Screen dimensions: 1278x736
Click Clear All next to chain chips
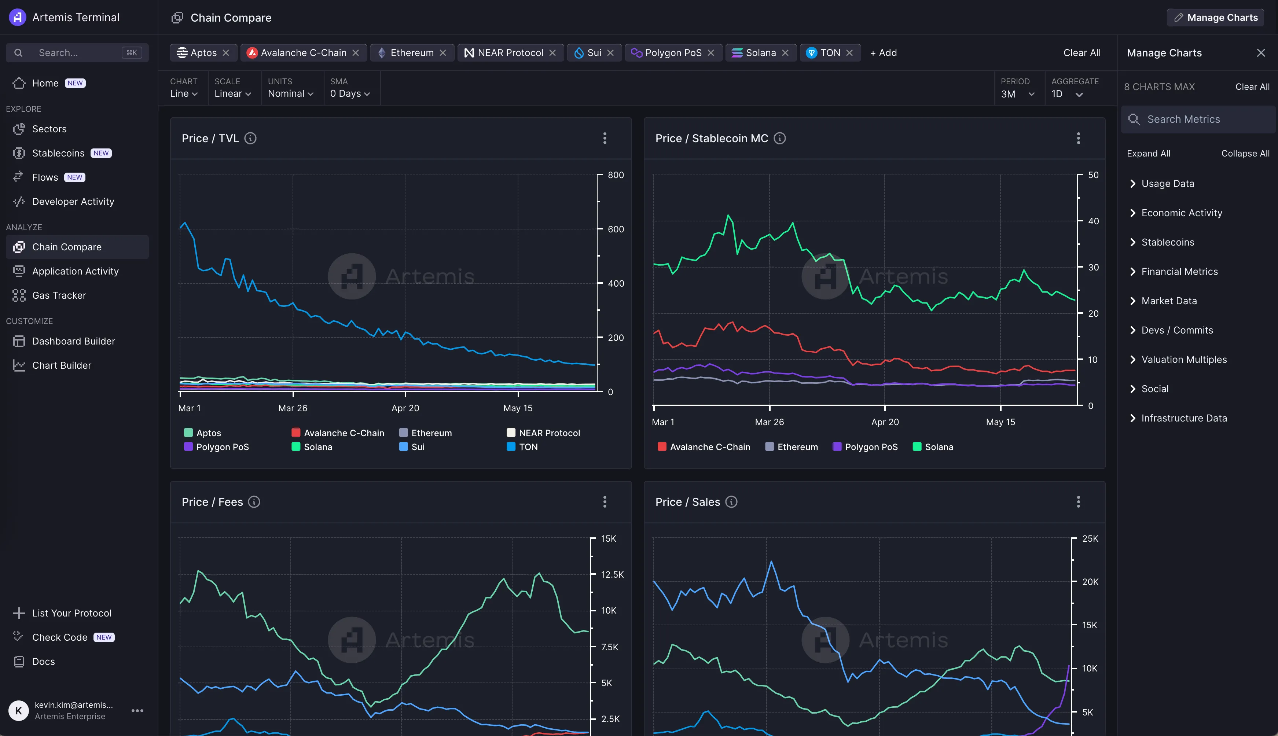(1082, 52)
